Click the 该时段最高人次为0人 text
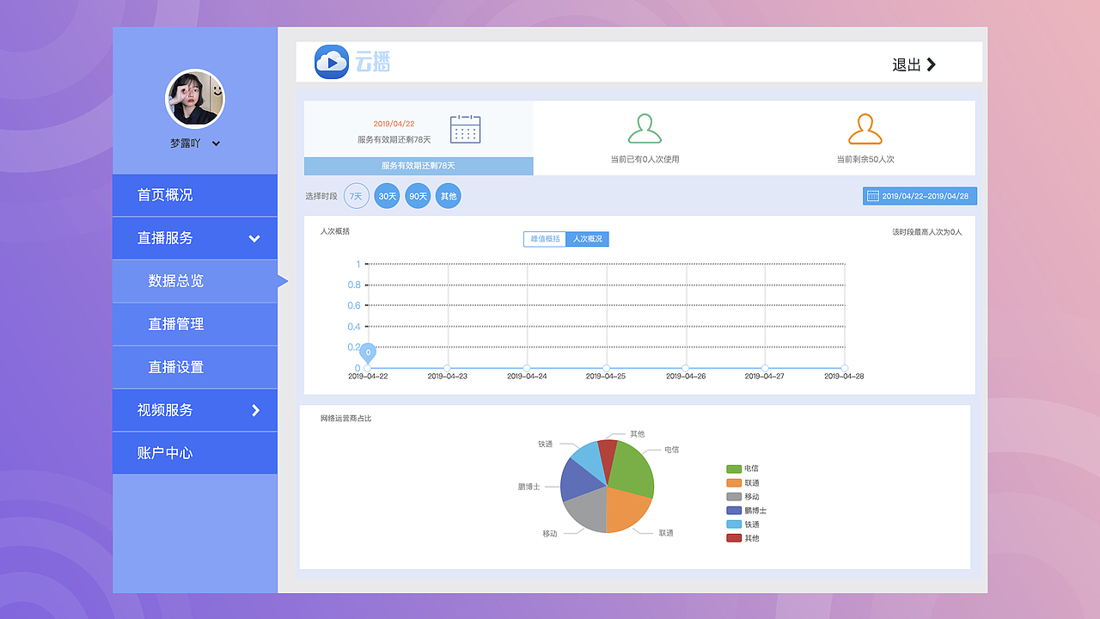Viewport: 1100px width, 619px height. [x=927, y=232]
